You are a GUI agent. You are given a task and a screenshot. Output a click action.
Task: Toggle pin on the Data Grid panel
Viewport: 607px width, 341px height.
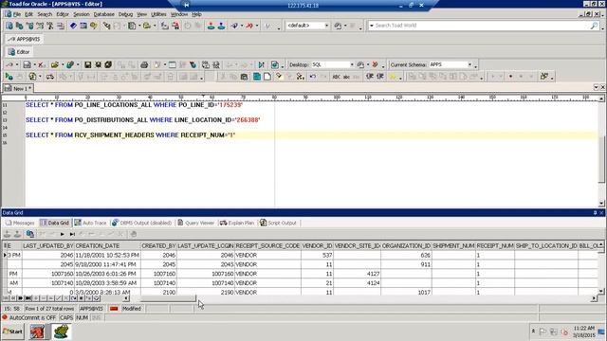click(x=595, y=212)
